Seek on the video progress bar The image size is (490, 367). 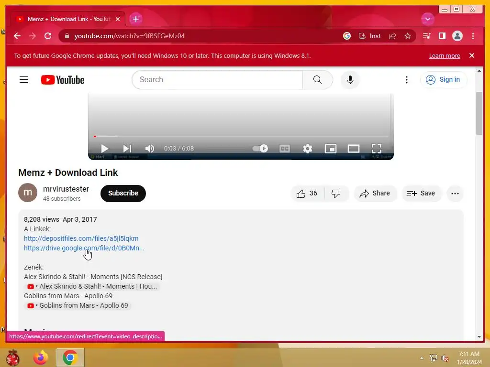tap(241, 136)
